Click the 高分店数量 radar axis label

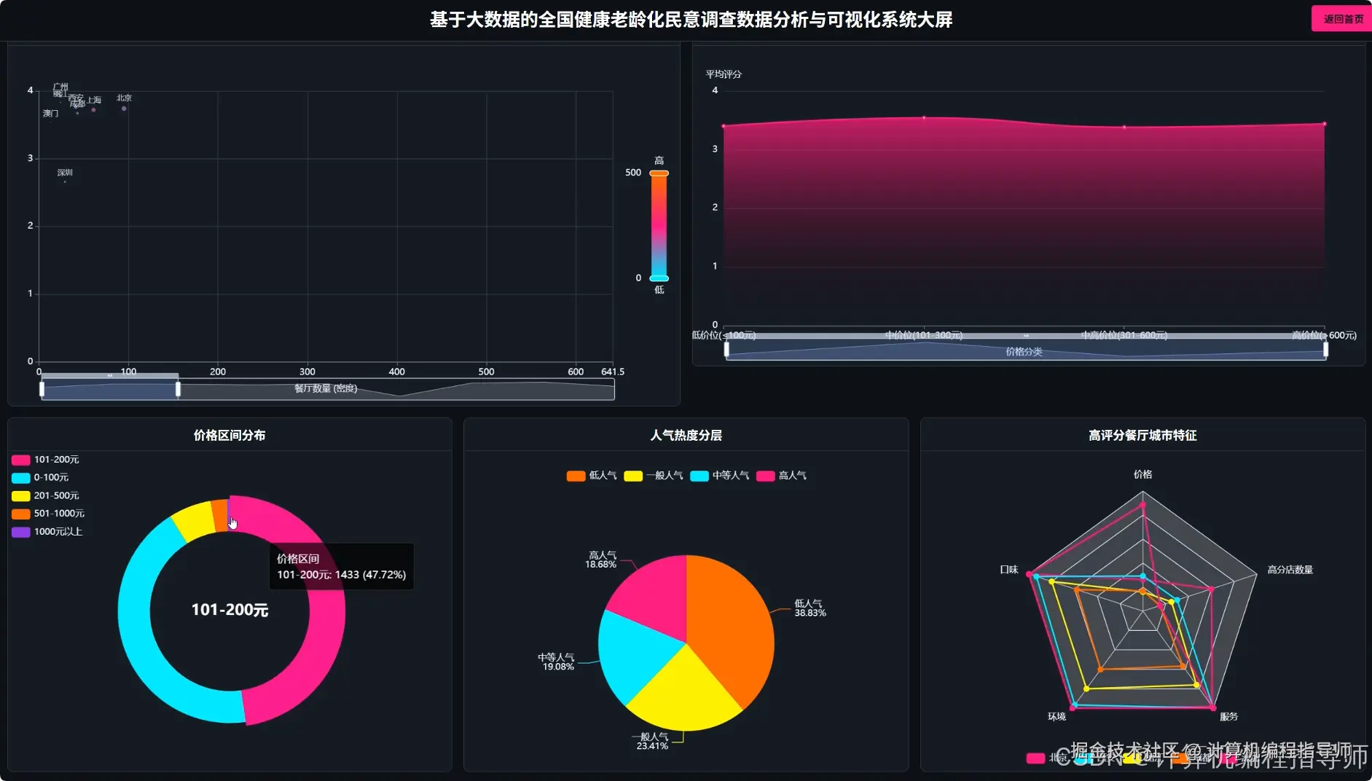[x=1290, y=570]
